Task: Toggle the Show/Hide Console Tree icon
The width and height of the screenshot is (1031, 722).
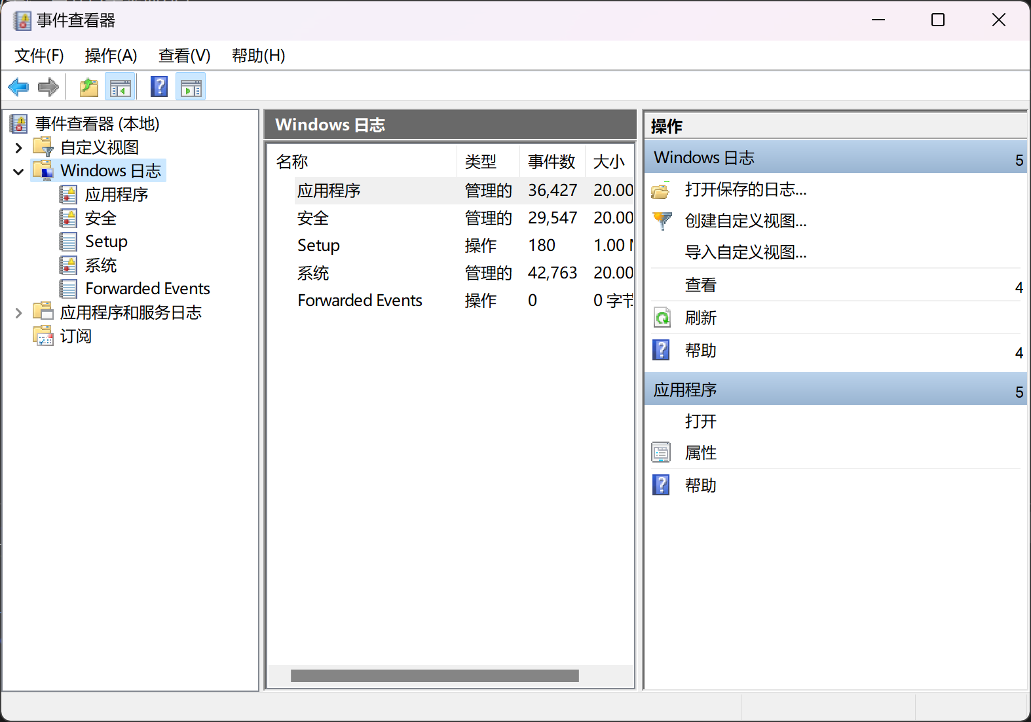Action: click(121, 86)
